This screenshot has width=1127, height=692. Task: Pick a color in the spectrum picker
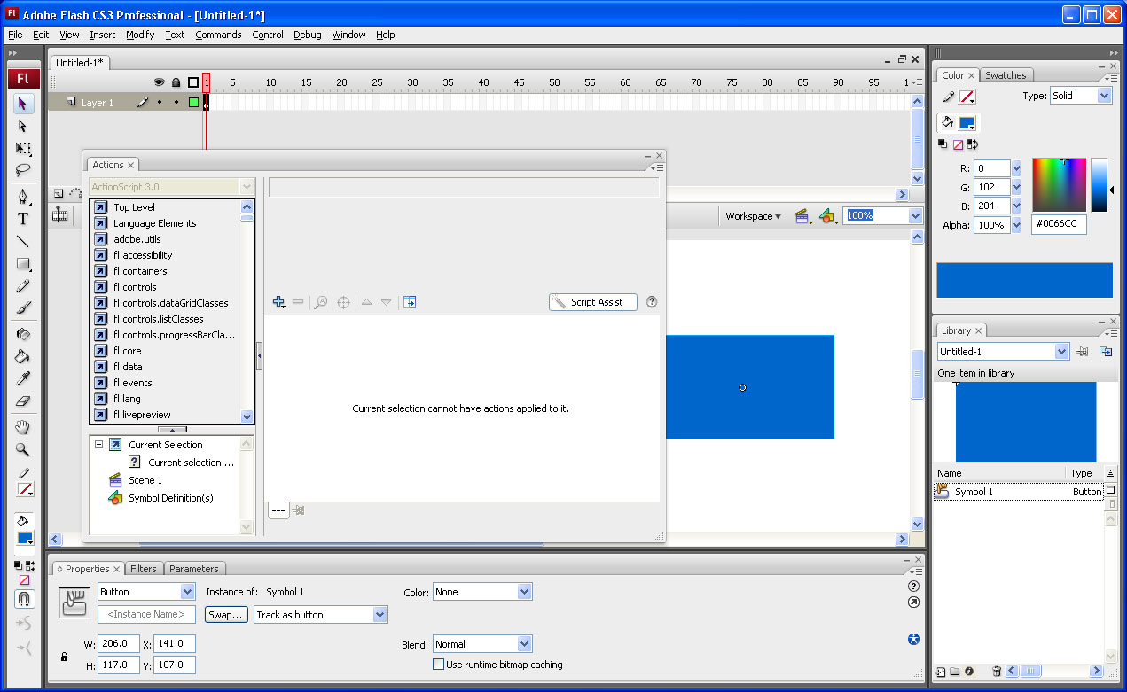(1059, 184)
